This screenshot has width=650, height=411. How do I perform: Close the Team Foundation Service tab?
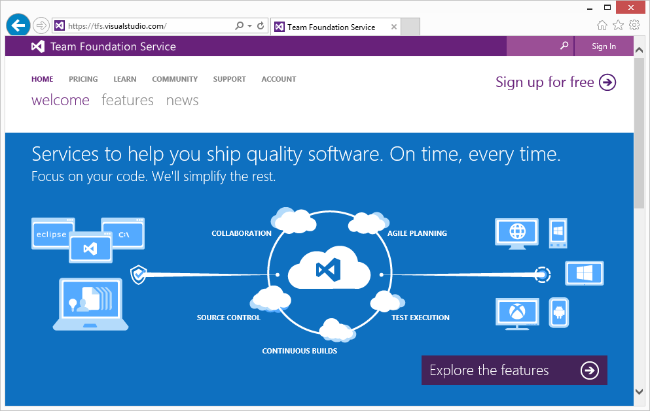pos(393,27)
